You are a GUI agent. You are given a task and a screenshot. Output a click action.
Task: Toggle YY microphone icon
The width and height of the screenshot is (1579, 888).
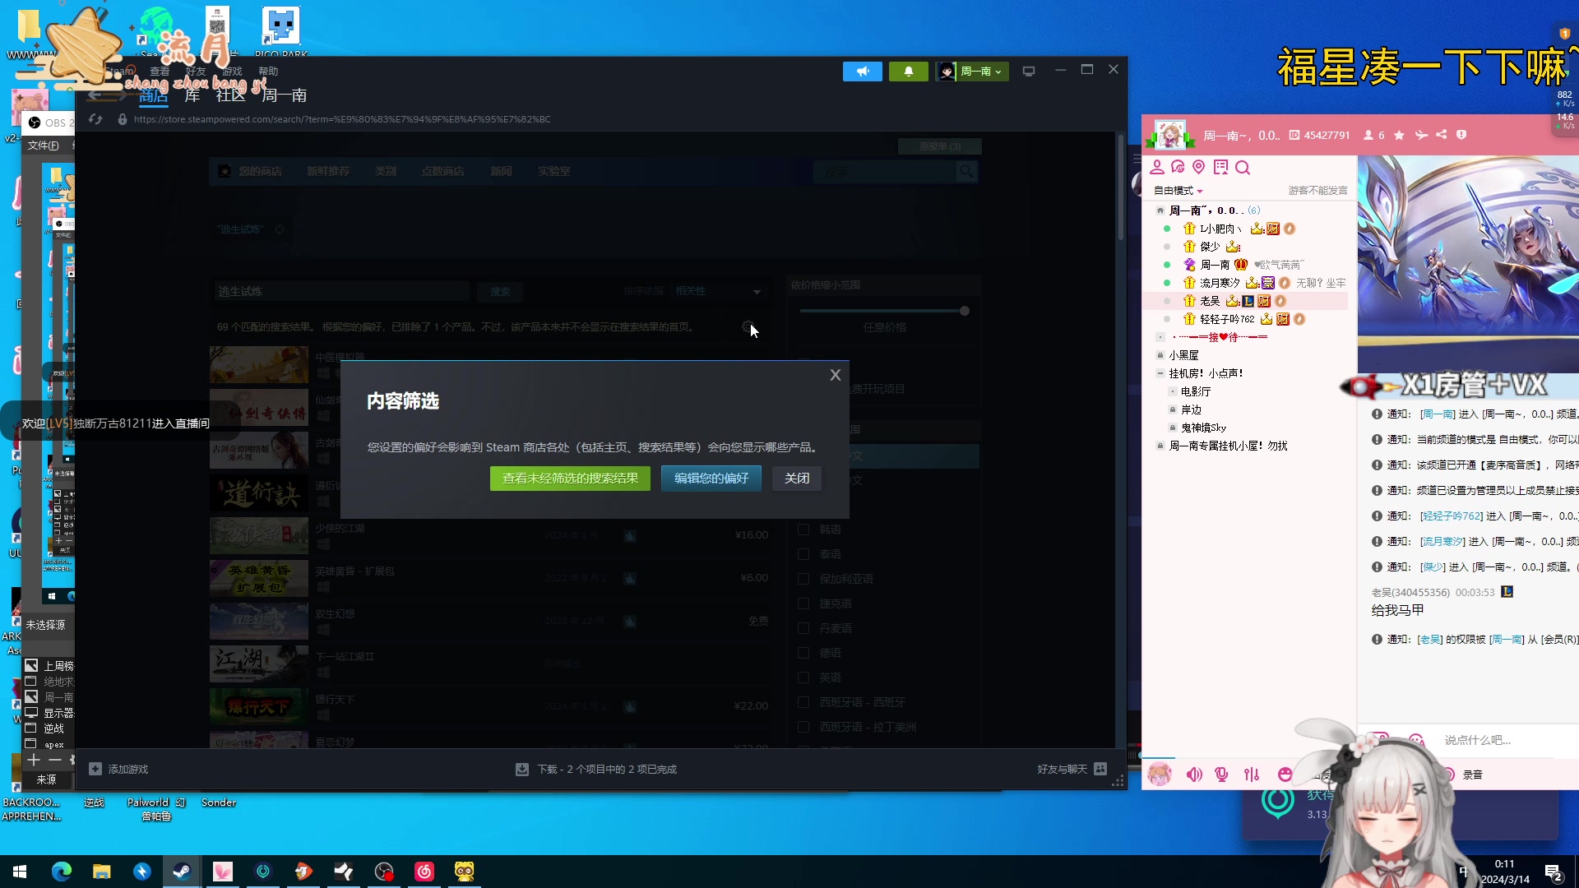tap(1222, 775)
